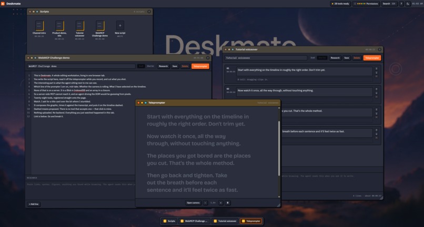Move line 02 up in Tutorial voiceover
The width and height of the screenshot is (424, 227).
point(376,89)
